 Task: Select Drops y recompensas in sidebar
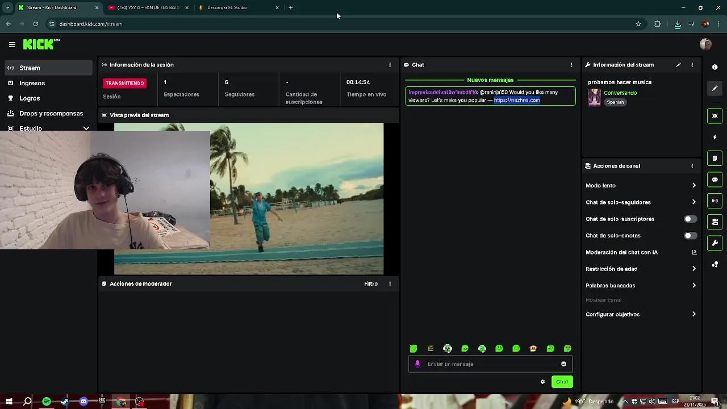[x=48, y=113]
